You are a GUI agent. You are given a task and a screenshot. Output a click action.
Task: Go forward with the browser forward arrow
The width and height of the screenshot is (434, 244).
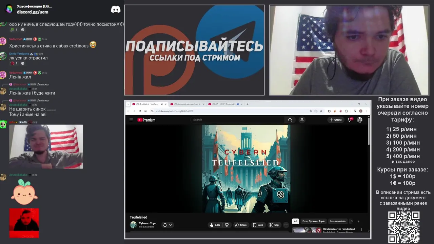point(134,111)
